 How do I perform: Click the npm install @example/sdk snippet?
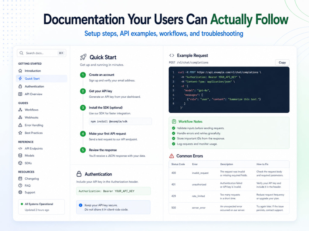click(121, 121)
